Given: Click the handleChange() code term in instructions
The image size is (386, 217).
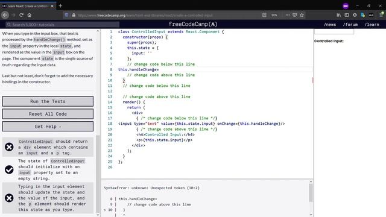Looking at the screenshot, I should 49,40.
